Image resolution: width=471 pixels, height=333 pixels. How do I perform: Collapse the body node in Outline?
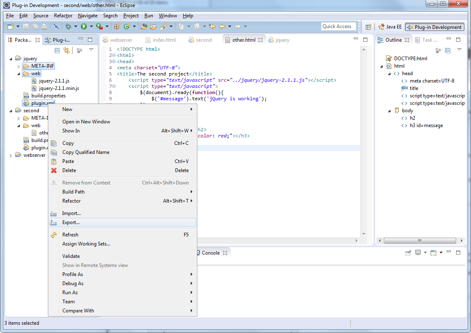389,111
